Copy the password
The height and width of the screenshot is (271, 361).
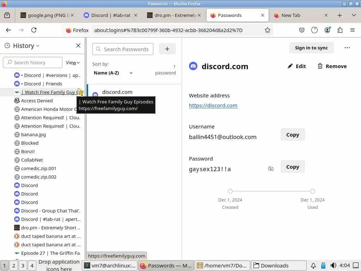pos(293,167)
